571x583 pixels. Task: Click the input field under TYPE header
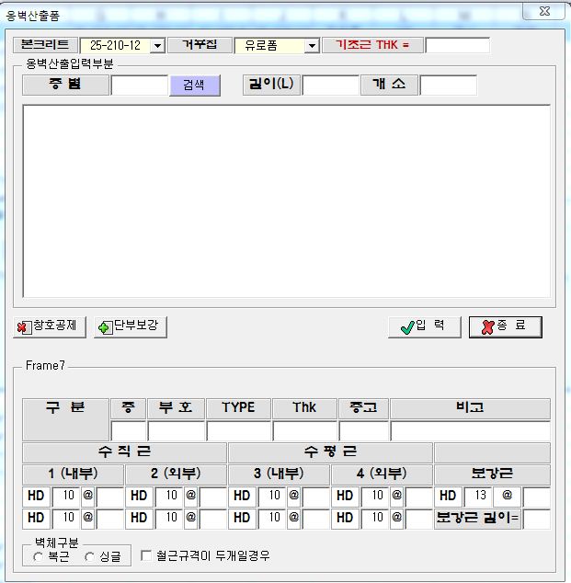[x=239, y=431]
